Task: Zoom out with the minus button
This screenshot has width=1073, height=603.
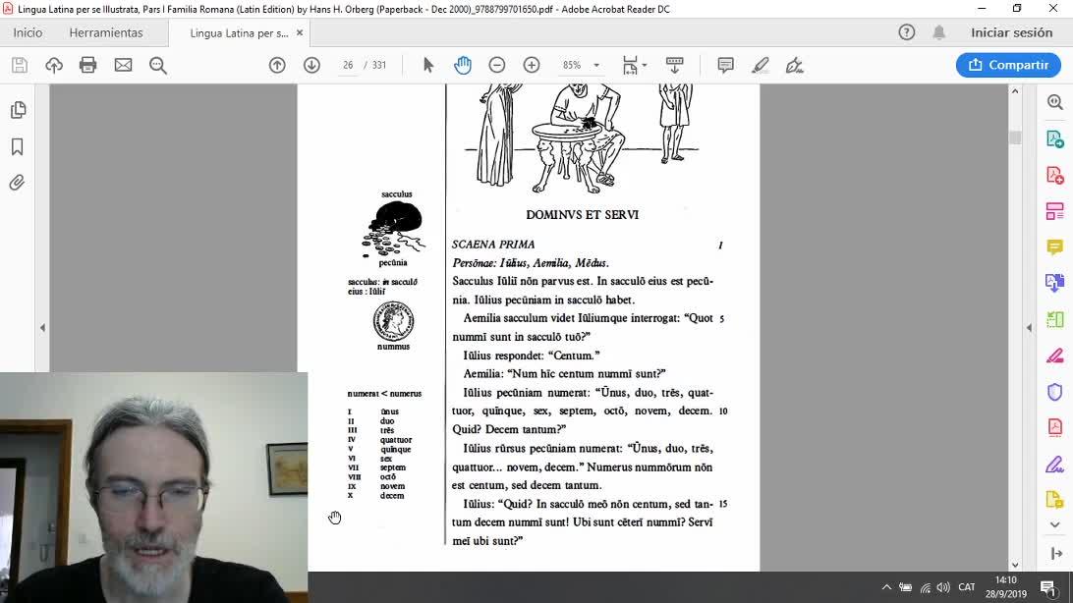Action: pyautogui.click(x=497, y=65)
